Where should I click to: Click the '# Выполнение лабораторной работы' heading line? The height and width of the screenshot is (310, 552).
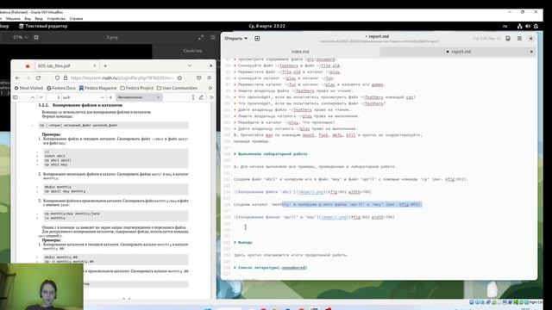click(271, 154)
